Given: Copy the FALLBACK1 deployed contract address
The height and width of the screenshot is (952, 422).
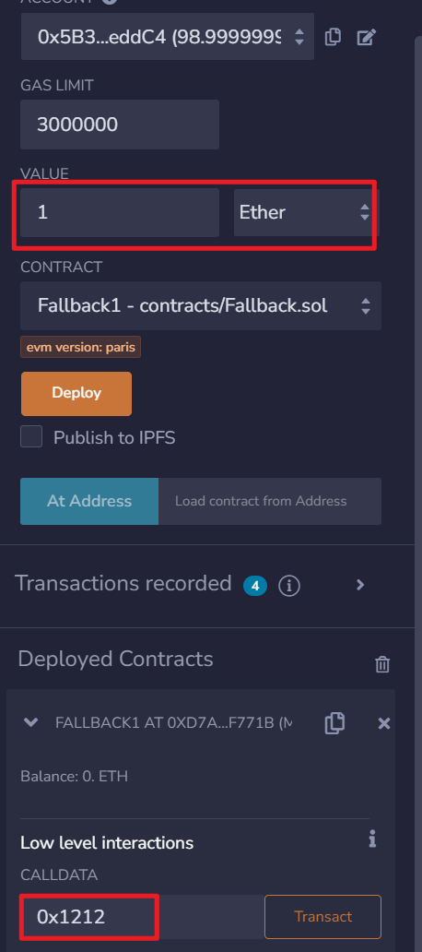Looking at the screenshot, I should (334, 722).
